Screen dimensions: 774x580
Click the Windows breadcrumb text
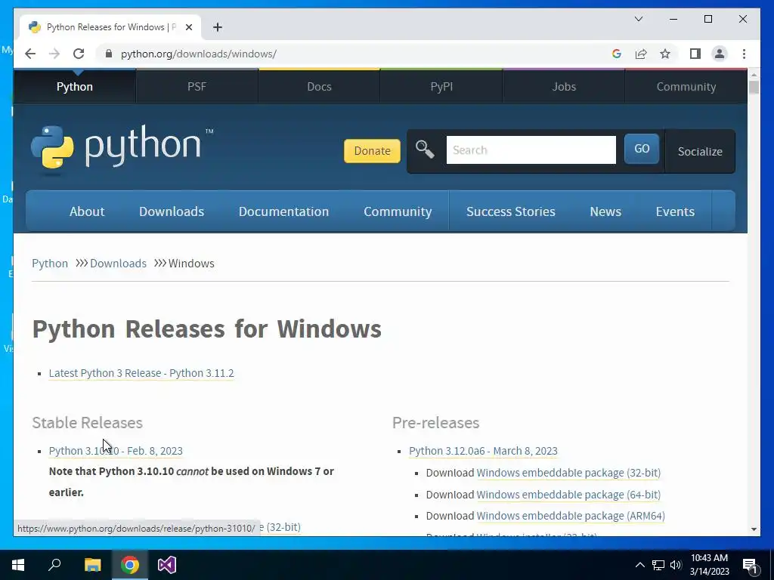[191, 263]
